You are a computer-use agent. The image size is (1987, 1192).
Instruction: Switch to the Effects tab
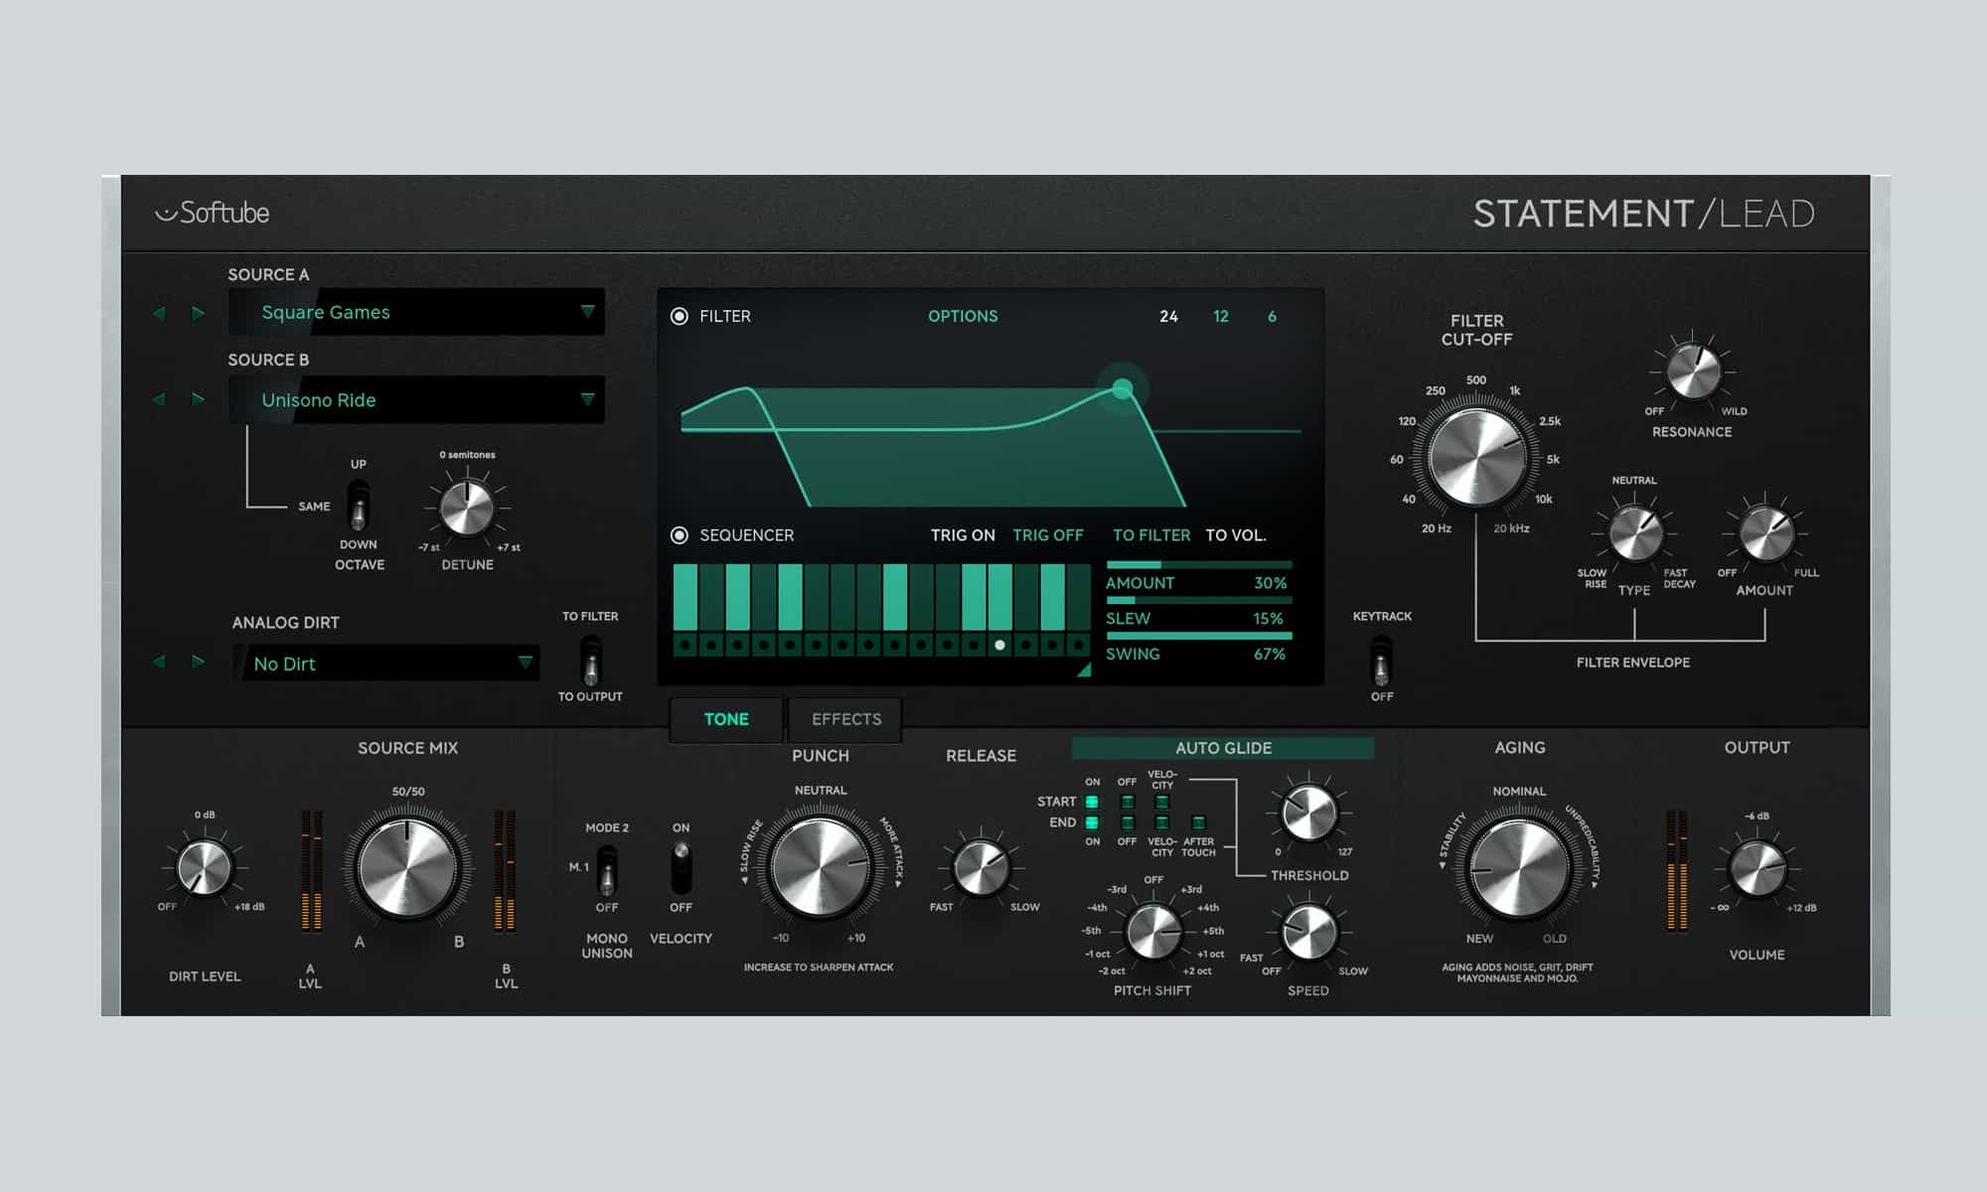point(845,719)
